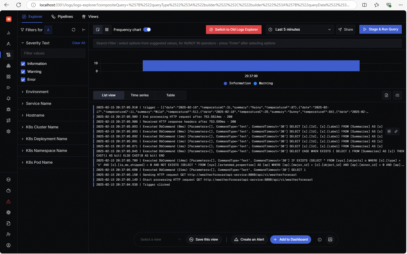Select the List view tab
The height and width of the screenshot is (254, 407).
(109, 95)
